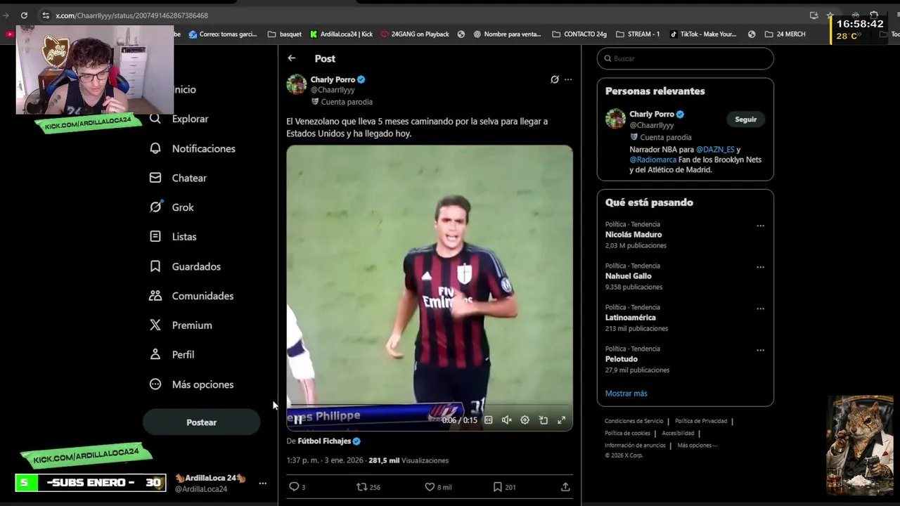The height and width of the screenshot is (506, 900).
Task: Open CONTACTO 24g bookmarks folder
Action: (579, 34)
